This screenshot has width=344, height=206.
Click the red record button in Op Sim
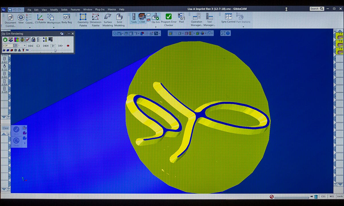(68, 45)
